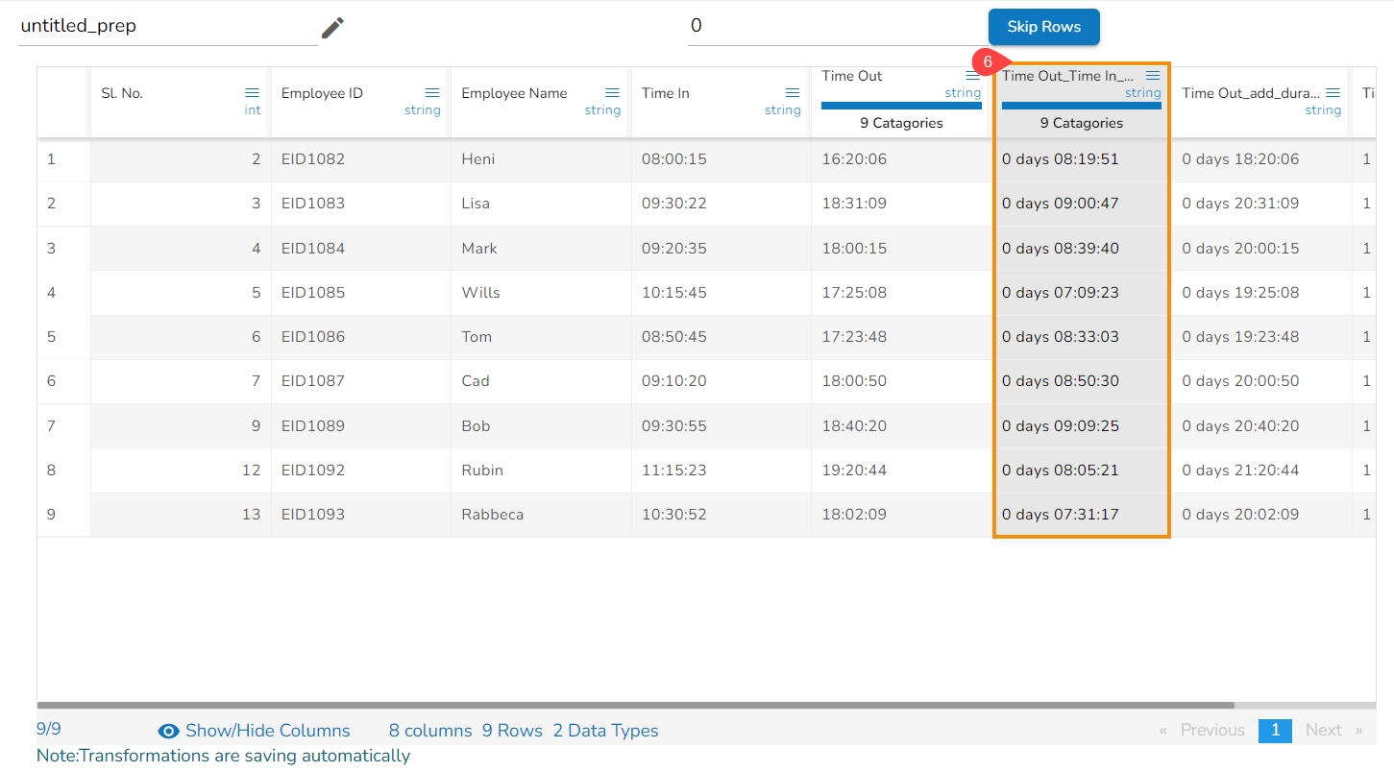Click the horizontal scrollbar below the table

click(x=634, y=705)
